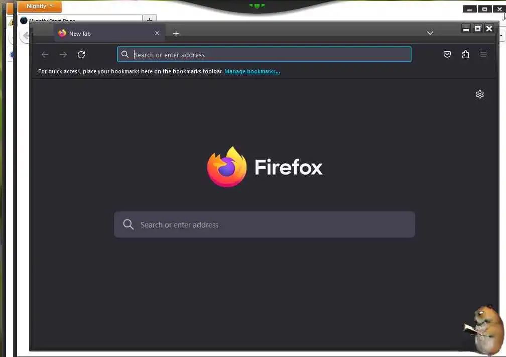Viewport: 506px width, 357px height.
Task: Open the hamburger application menu
Action: click(483, 54)
